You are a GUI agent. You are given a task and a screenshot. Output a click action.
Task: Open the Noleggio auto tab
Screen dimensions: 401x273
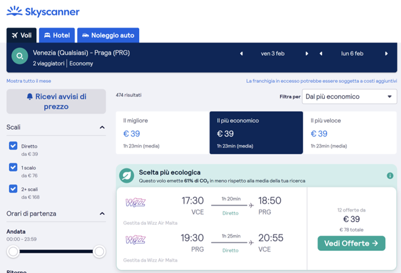pos(108,35)
